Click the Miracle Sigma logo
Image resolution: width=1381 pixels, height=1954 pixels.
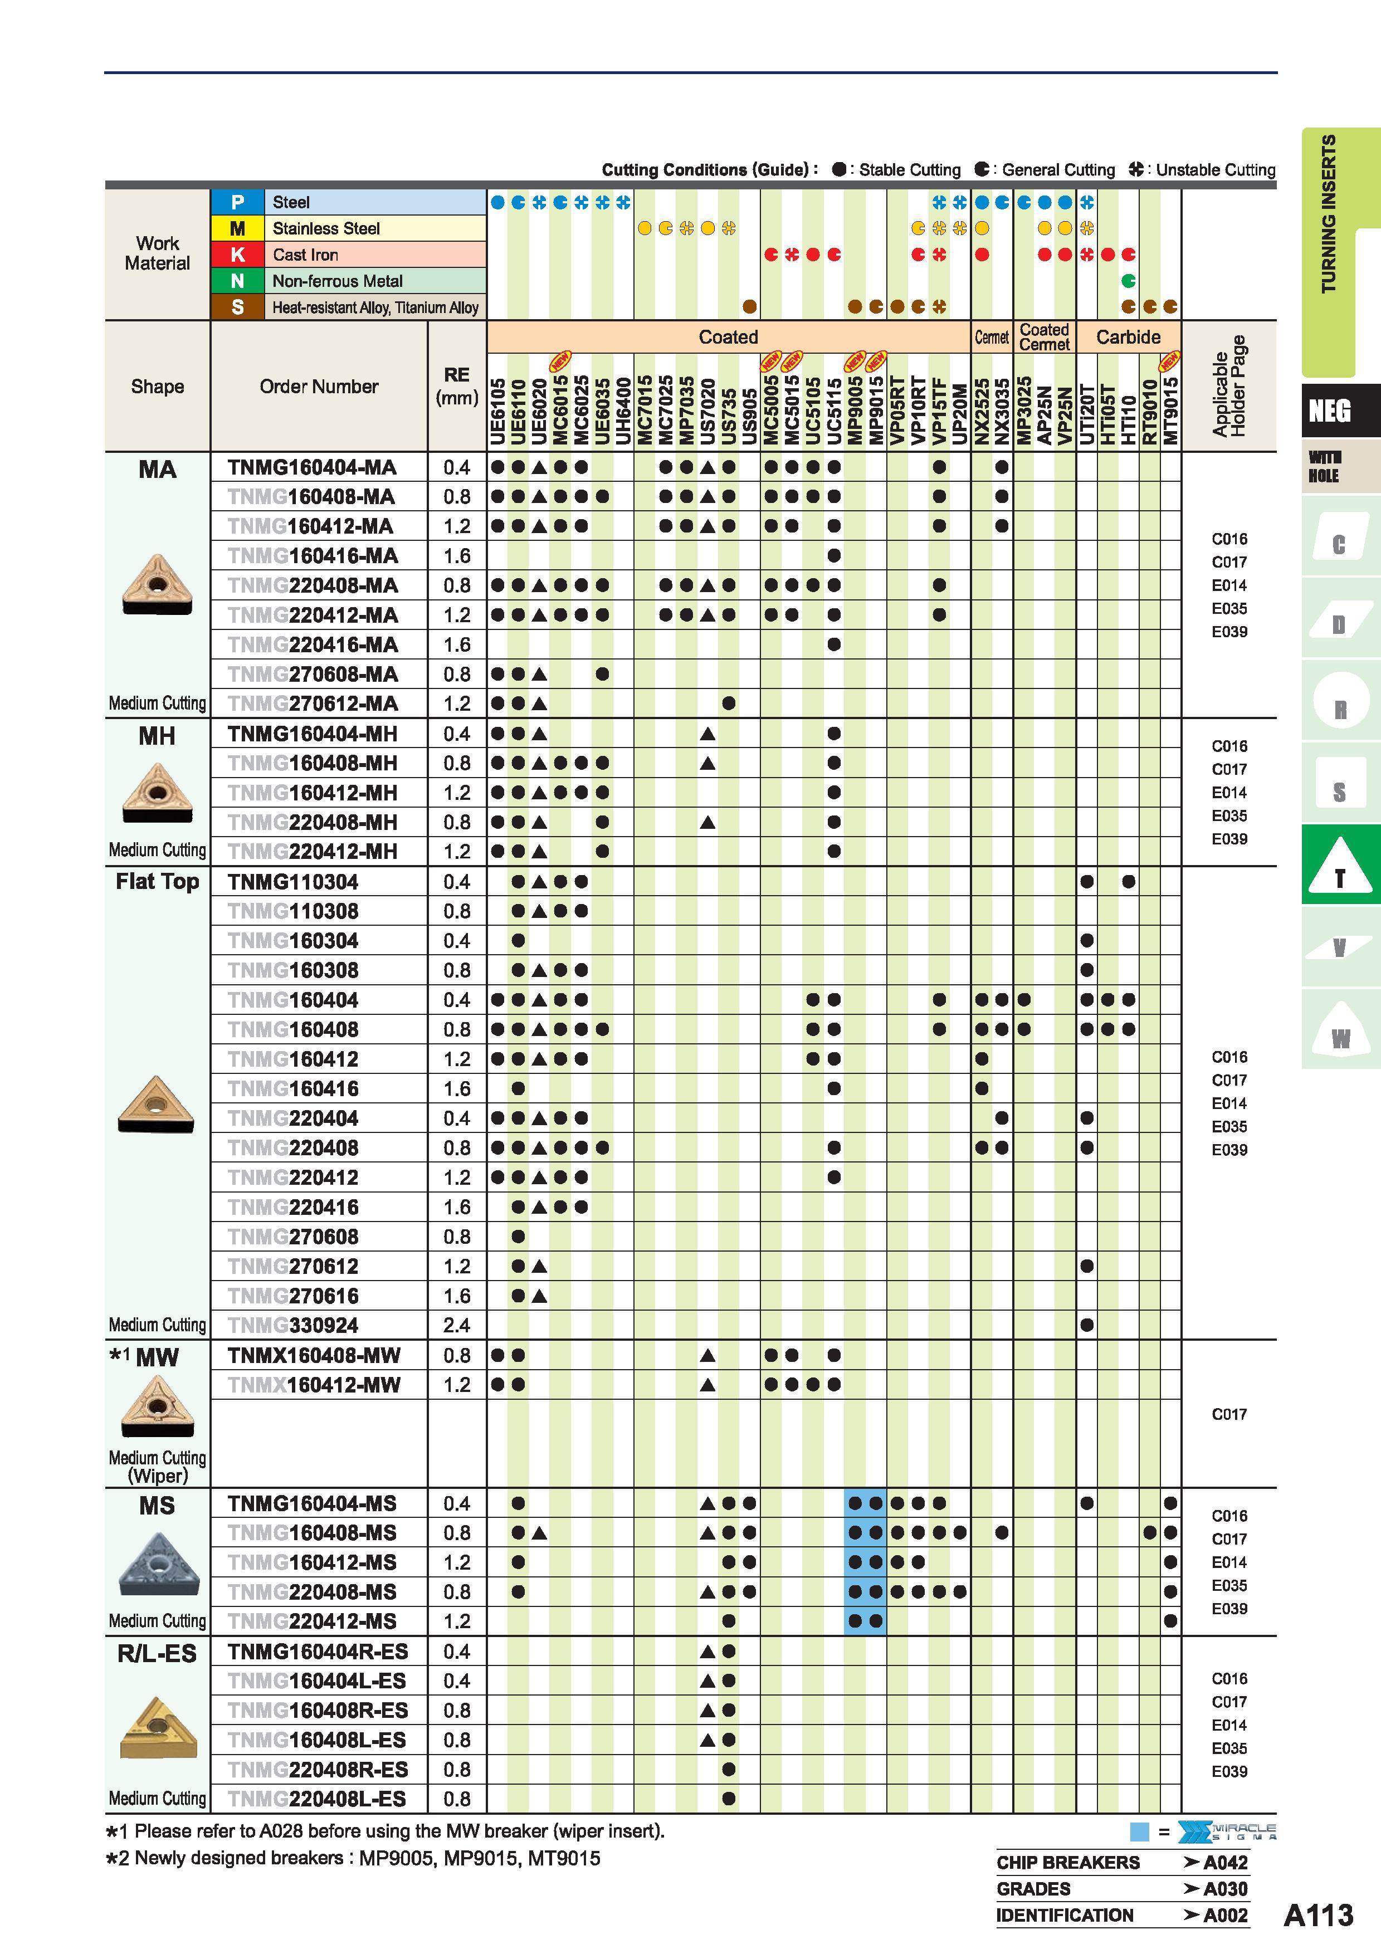tap(1228, 1831)
